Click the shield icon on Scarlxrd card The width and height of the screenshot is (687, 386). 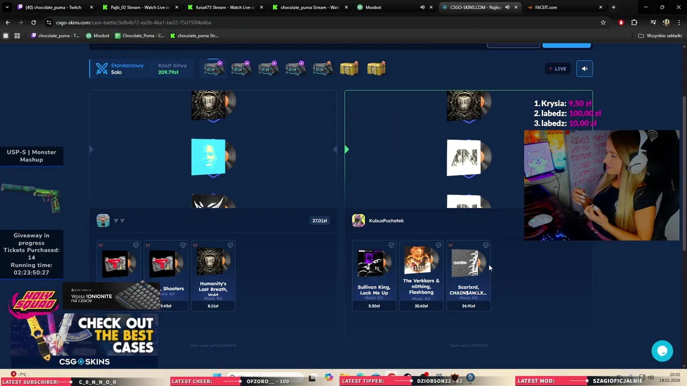[486, 245]
